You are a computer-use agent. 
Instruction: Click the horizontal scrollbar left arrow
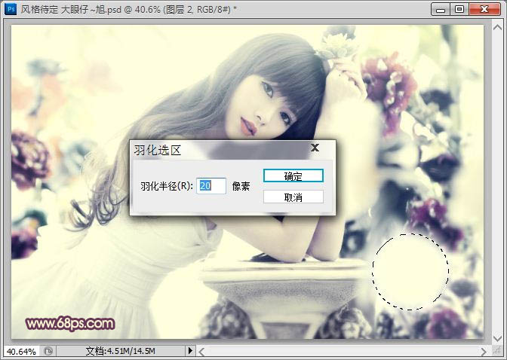pyautogui.click(x=203, y=351)
